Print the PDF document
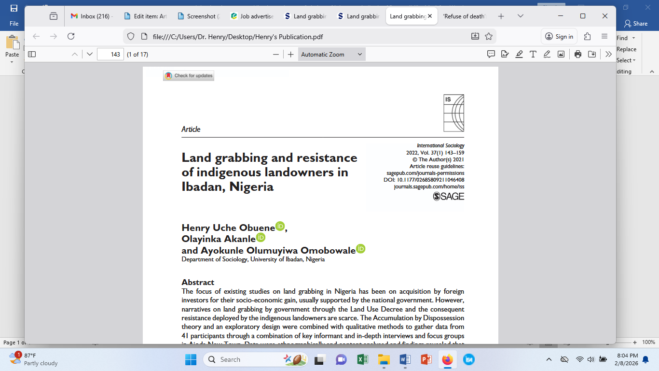Viewport: 659px width, 371px height. click(x=578, y=55)
